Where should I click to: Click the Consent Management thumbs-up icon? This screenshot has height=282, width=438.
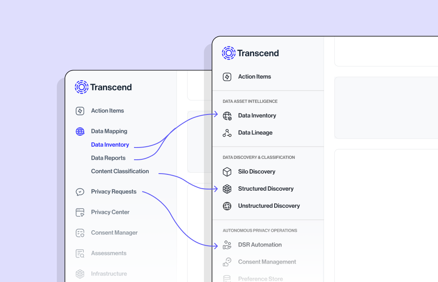pyautogui.click(x=227, y=262)
